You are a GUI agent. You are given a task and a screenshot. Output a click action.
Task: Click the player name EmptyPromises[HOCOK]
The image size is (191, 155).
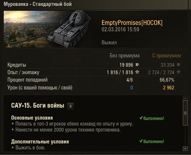point(132,23)
